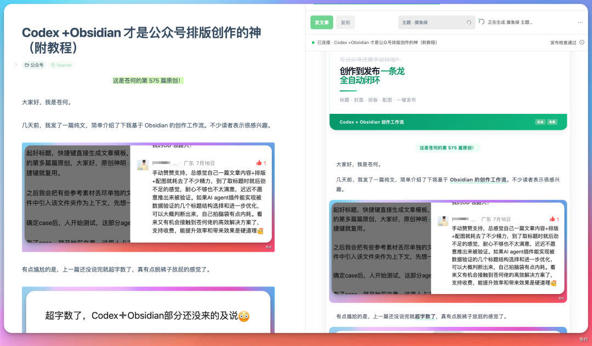The height and width of the screenshot is (346, 592).
Task: Click the green Codex + Obsidian 创作工作流 banner
Action: click(x=448, y=122)
